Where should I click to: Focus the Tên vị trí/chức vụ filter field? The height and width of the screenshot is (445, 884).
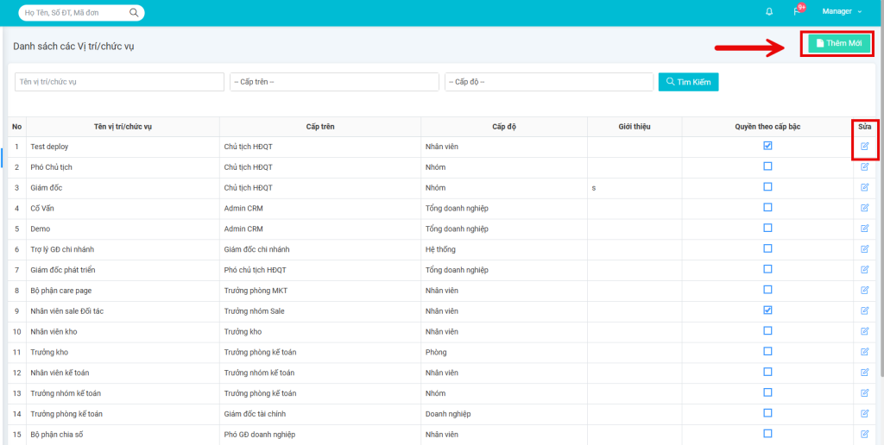[x=119, y=82]
